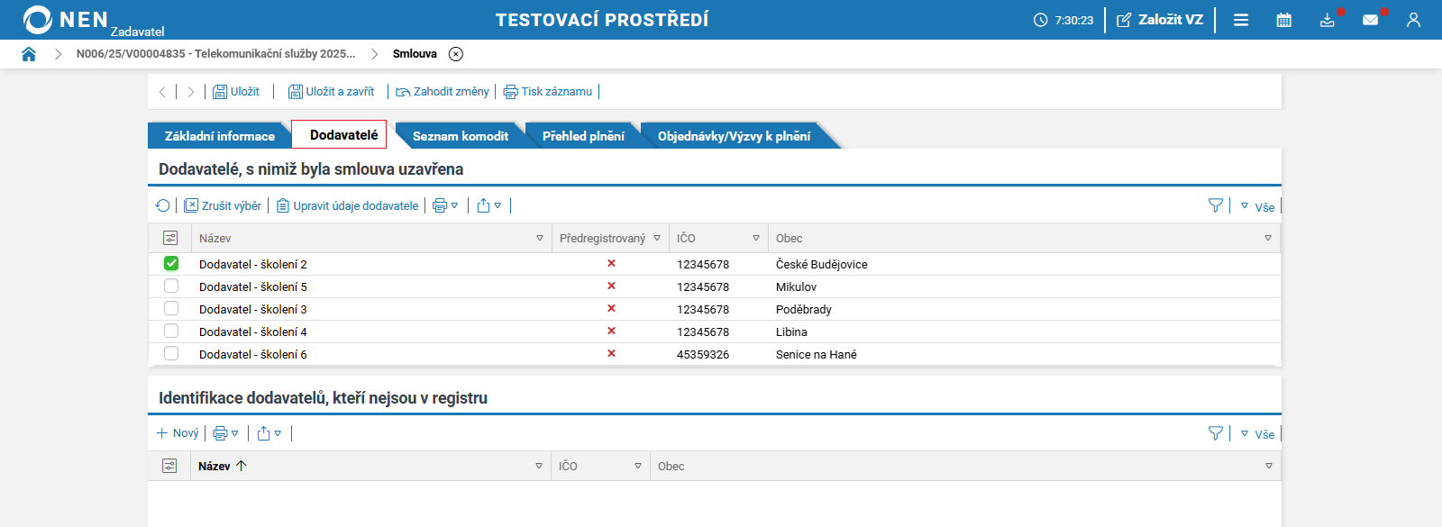Open filter icon of suppliers table

coord(1216,205)
